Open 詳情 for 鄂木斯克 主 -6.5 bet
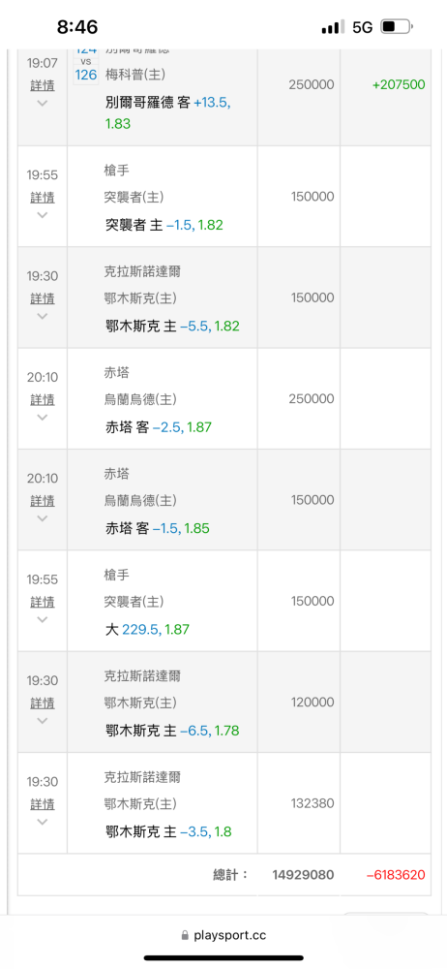Image resolution: width=447 pixels, height=969 pixels. (x=42, y=703)
